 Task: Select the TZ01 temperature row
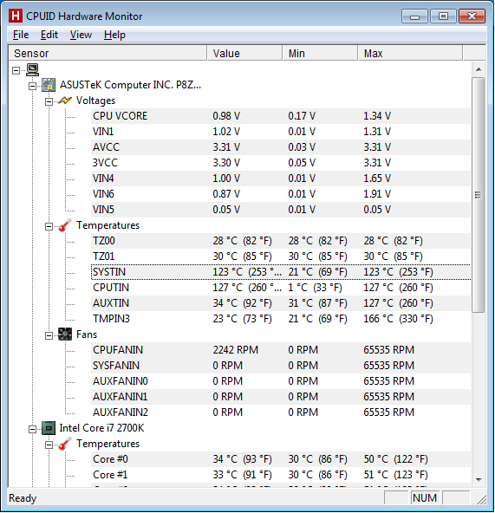tap(281, 256)
